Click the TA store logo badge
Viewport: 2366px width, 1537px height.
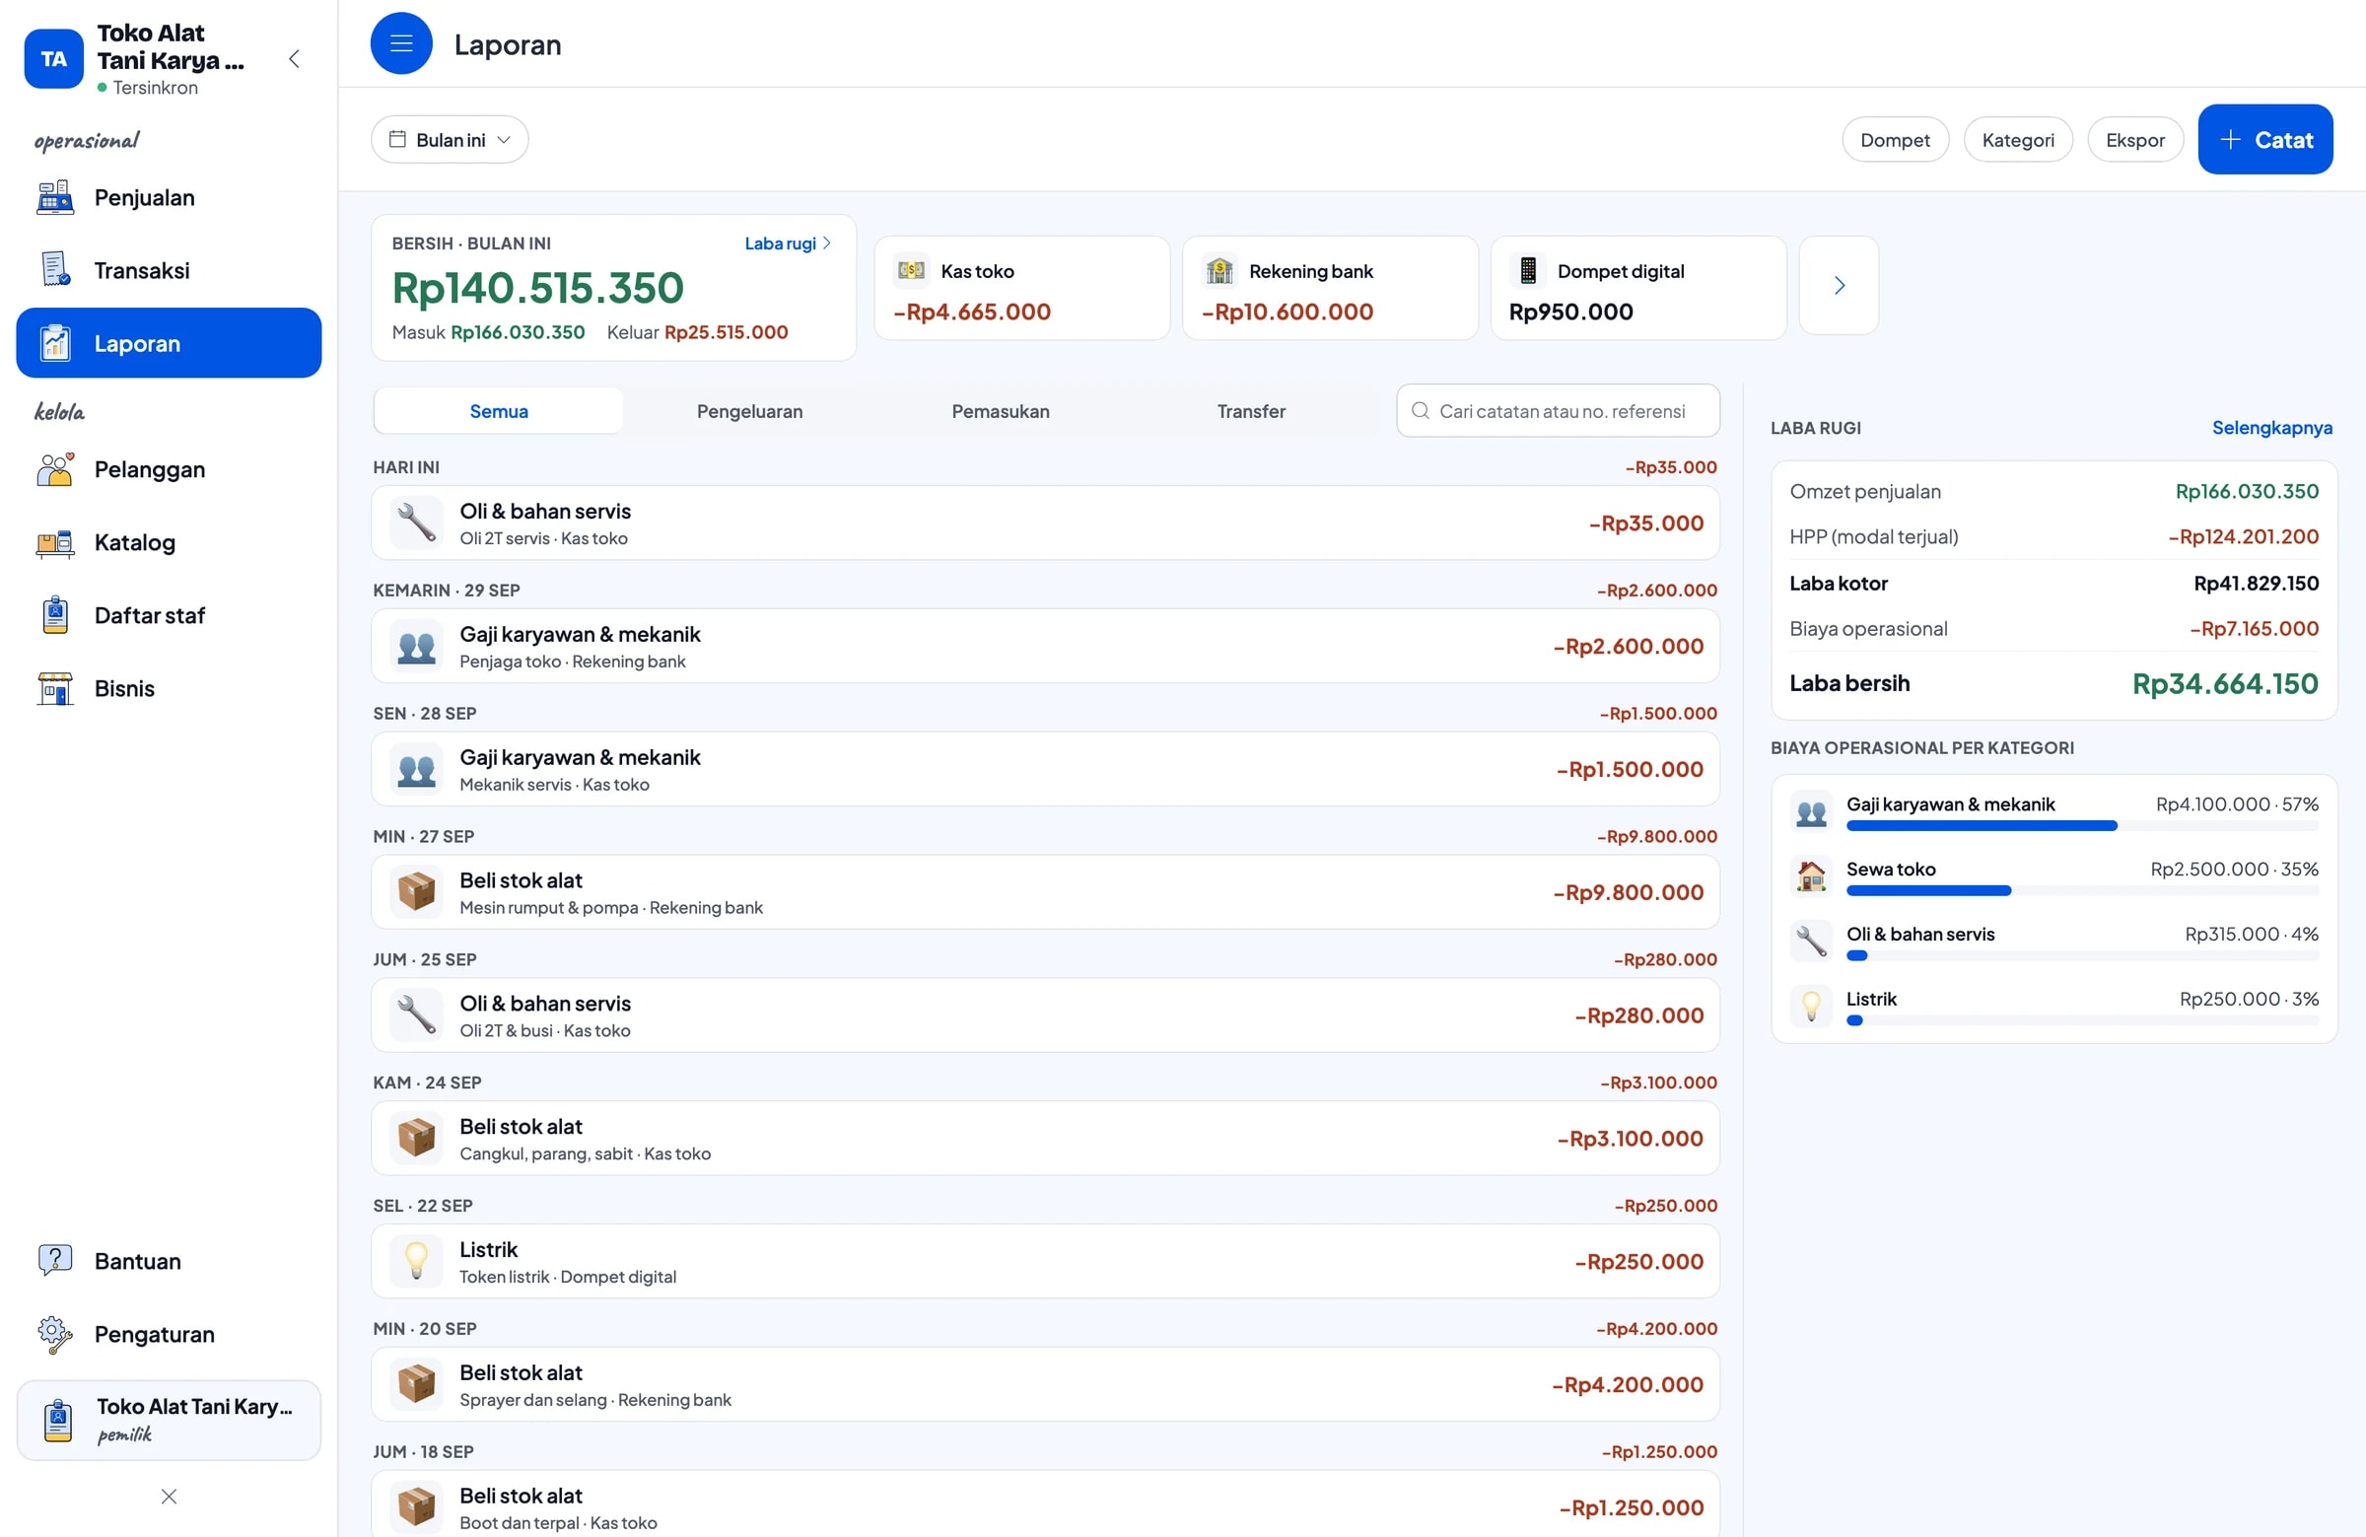pos(53,58)
